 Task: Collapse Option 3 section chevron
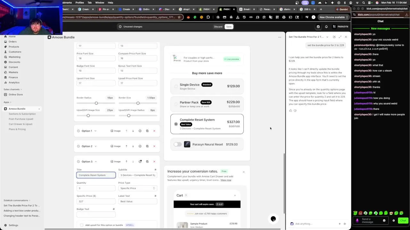click(x=95, y=162)
